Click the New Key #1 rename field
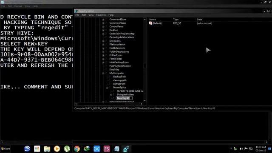 point(124,98)
